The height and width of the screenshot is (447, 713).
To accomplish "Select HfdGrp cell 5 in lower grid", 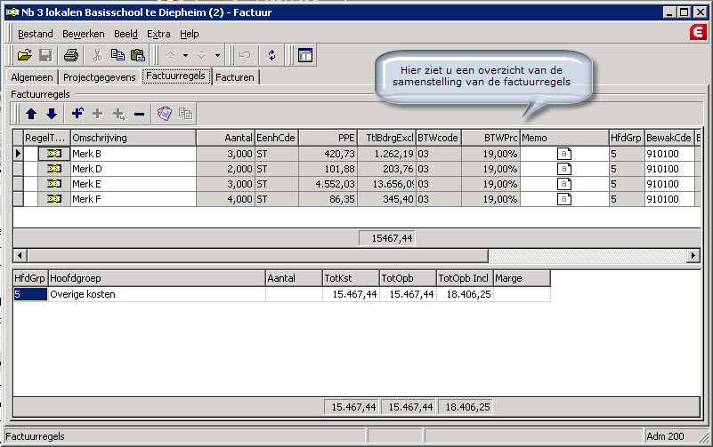I will pyautogui.click(x=30, y=294).
